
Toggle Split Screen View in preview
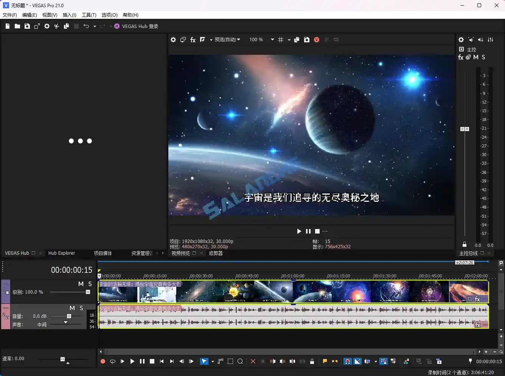pos(203,40)
